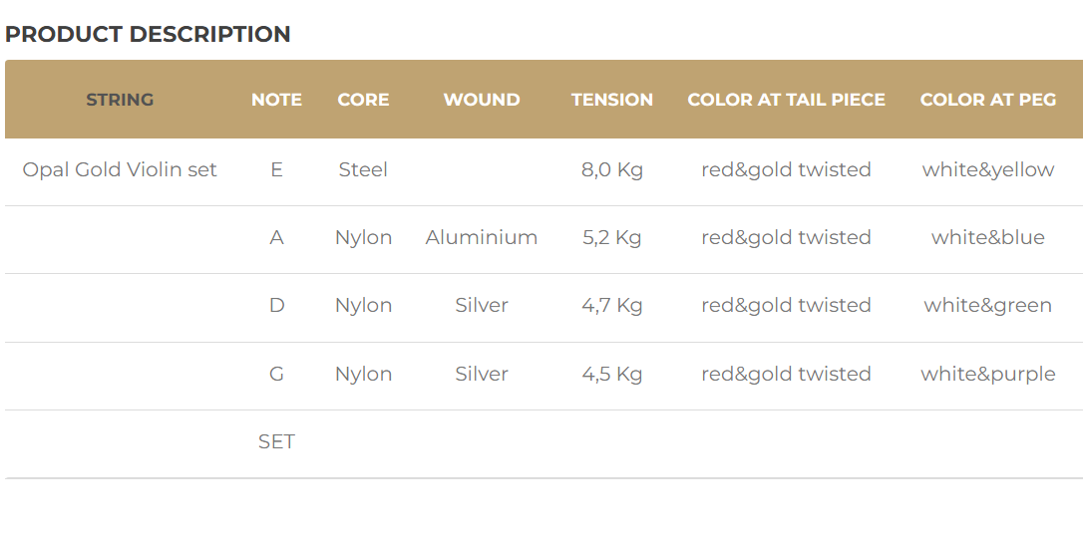Image resolution: width=1083 pixels, height=545 pixels.
Task: Click the STRING column header
Action: pos(120,100)
